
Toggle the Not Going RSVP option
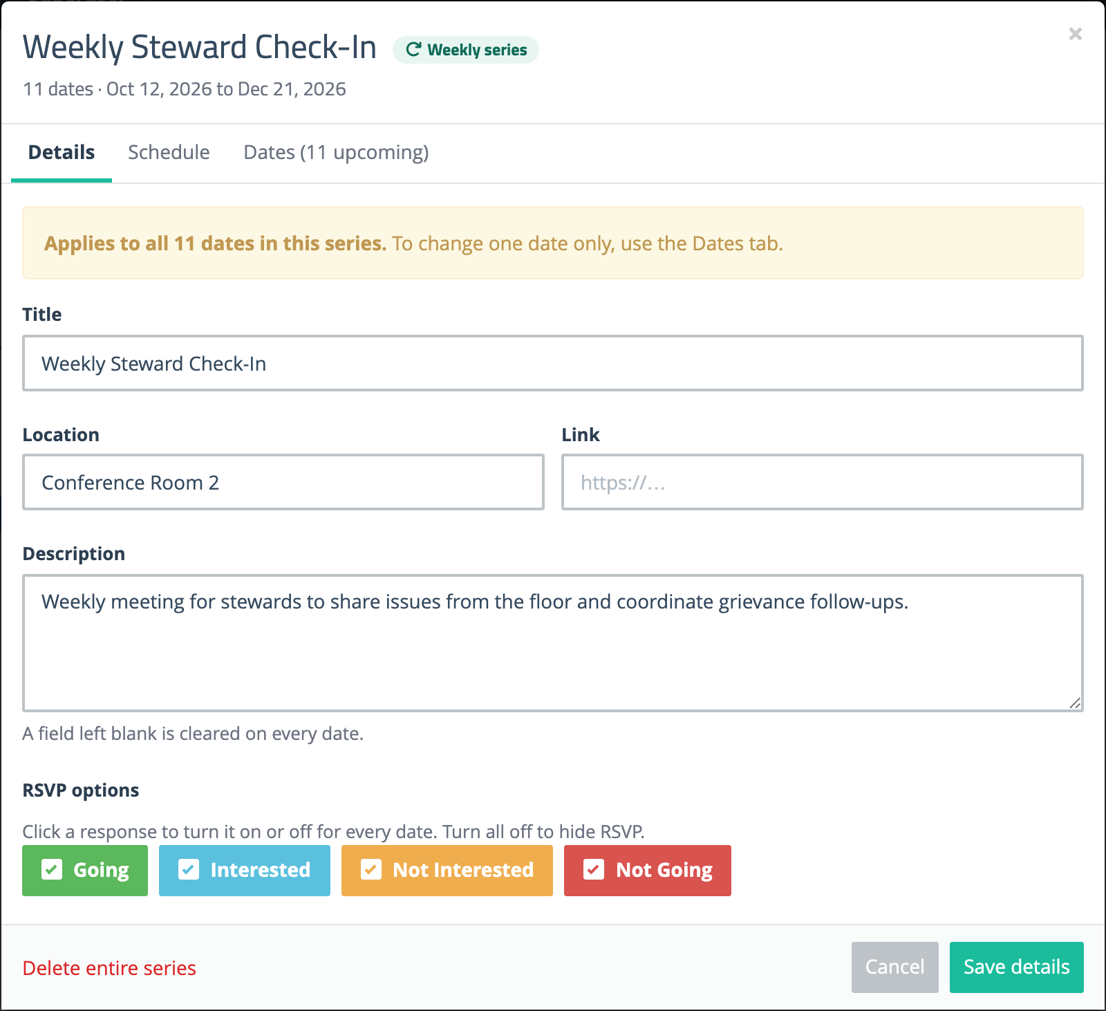click(648, 871)
